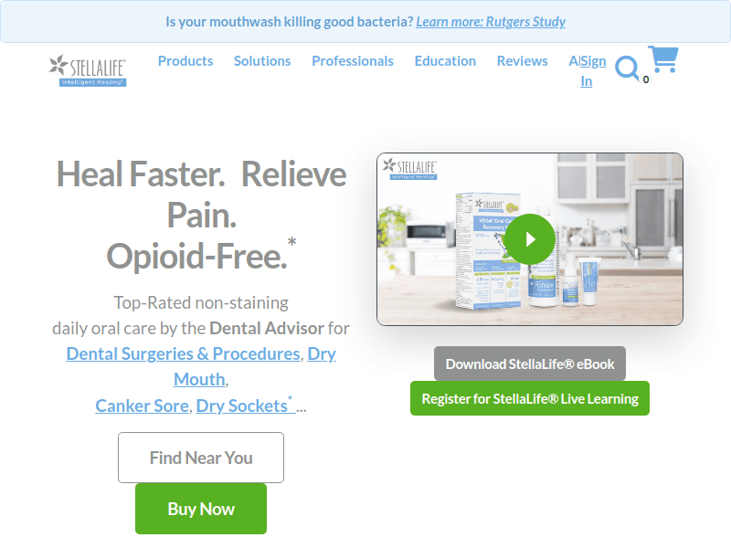
Task: Click the StellaLife logo in the header
Action: pyautogui.click(x=88, y=70)
